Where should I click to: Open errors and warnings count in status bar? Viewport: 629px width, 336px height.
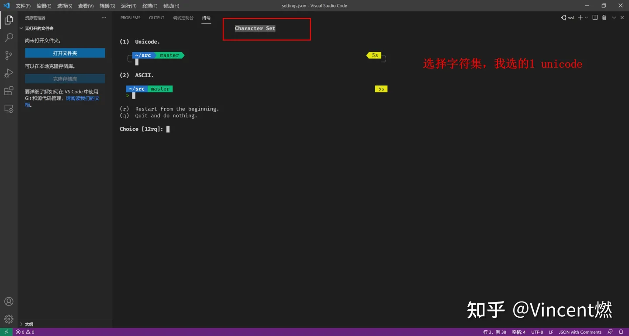(x=25, y=332)
